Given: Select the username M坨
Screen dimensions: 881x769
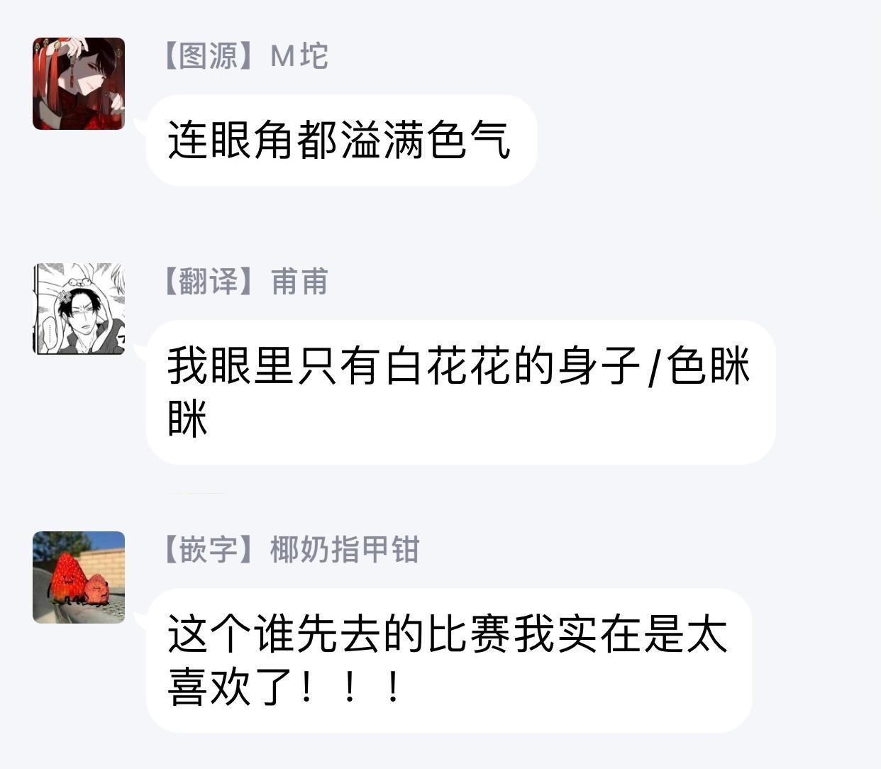Looking at the screenshot, I should 299,56.
